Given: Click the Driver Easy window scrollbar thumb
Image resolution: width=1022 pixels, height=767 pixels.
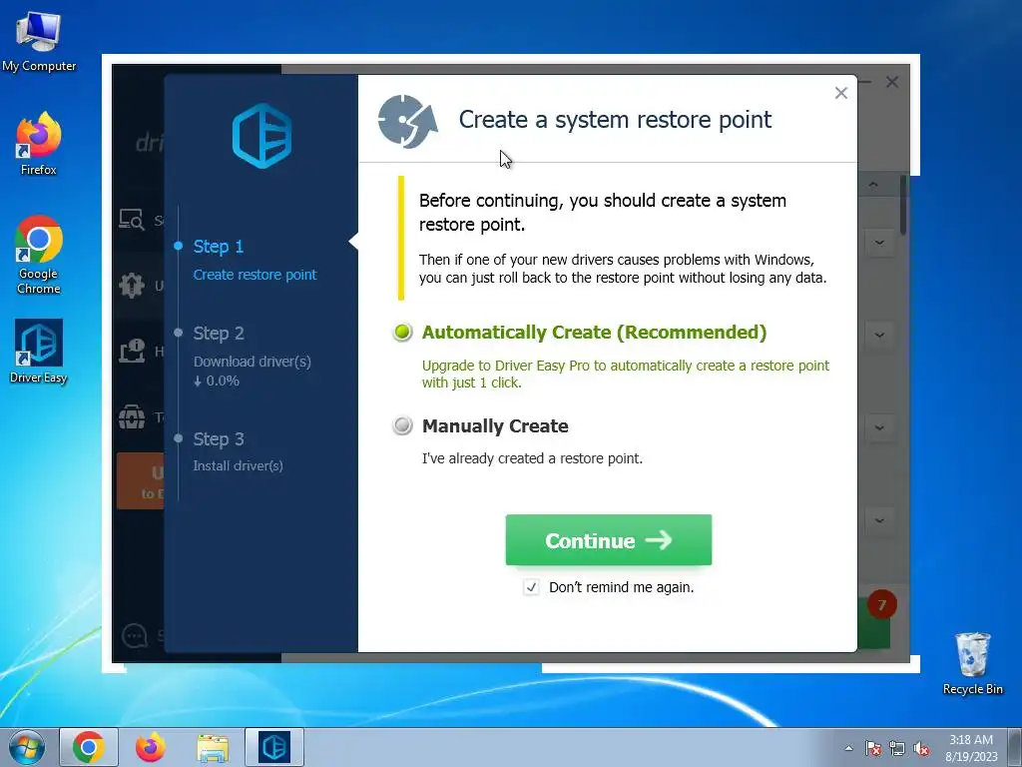Looking at the screenshot, I should pos(903,205).
